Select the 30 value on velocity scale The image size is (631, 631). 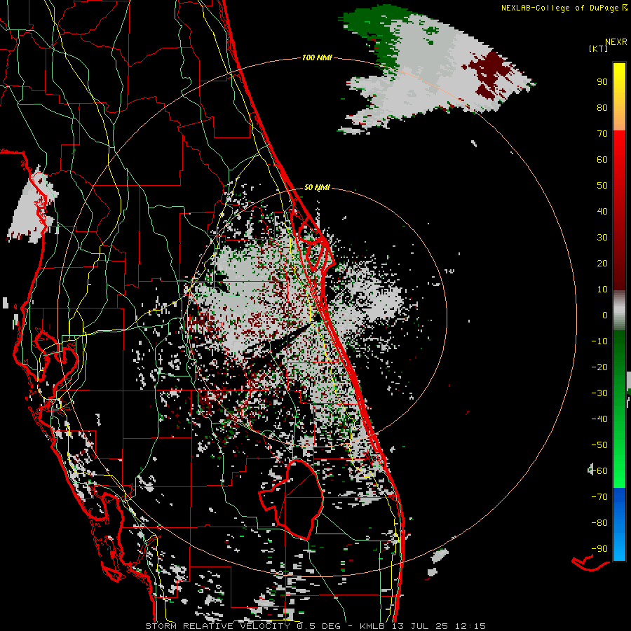coord(602,238)
